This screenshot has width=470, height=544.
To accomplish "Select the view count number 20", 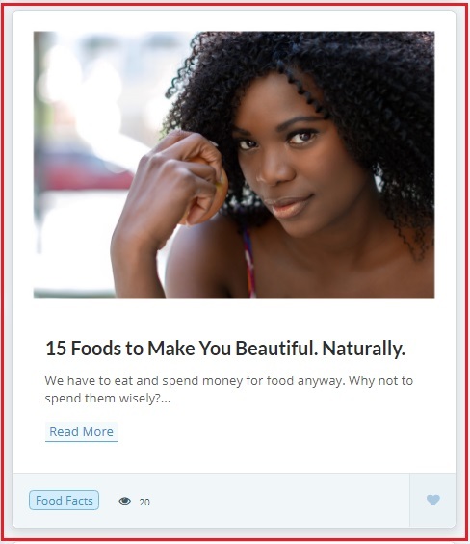I will 144,502.
